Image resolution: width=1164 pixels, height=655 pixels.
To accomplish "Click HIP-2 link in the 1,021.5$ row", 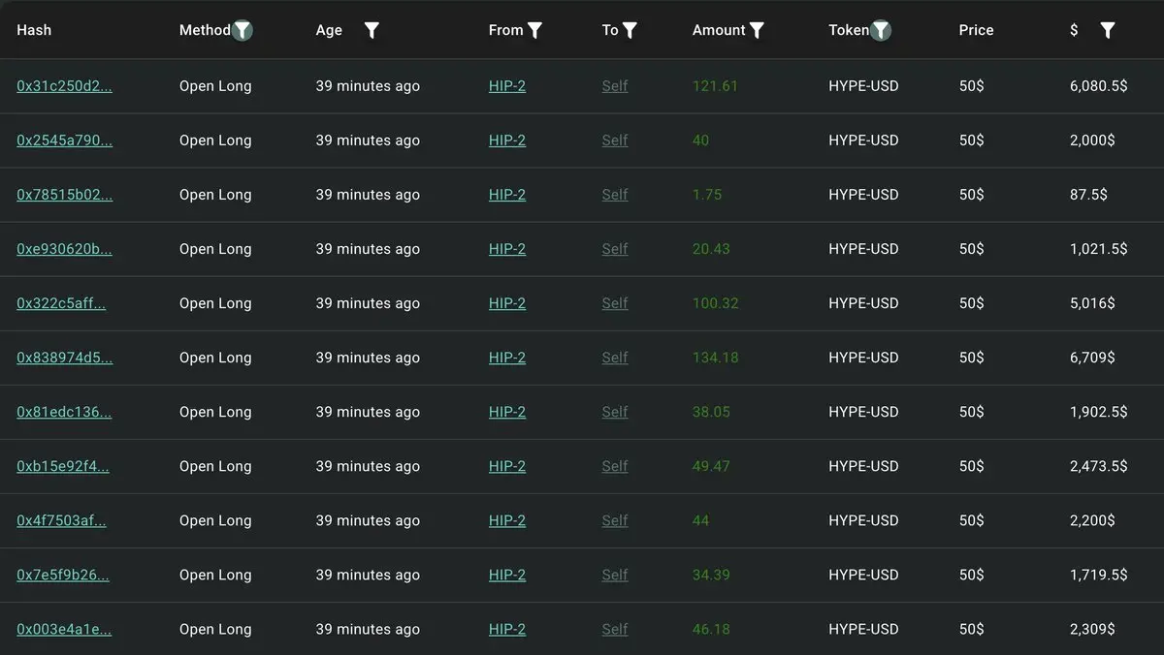I will tap(507, 249).
